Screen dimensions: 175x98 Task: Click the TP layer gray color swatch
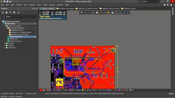[93, 90]
